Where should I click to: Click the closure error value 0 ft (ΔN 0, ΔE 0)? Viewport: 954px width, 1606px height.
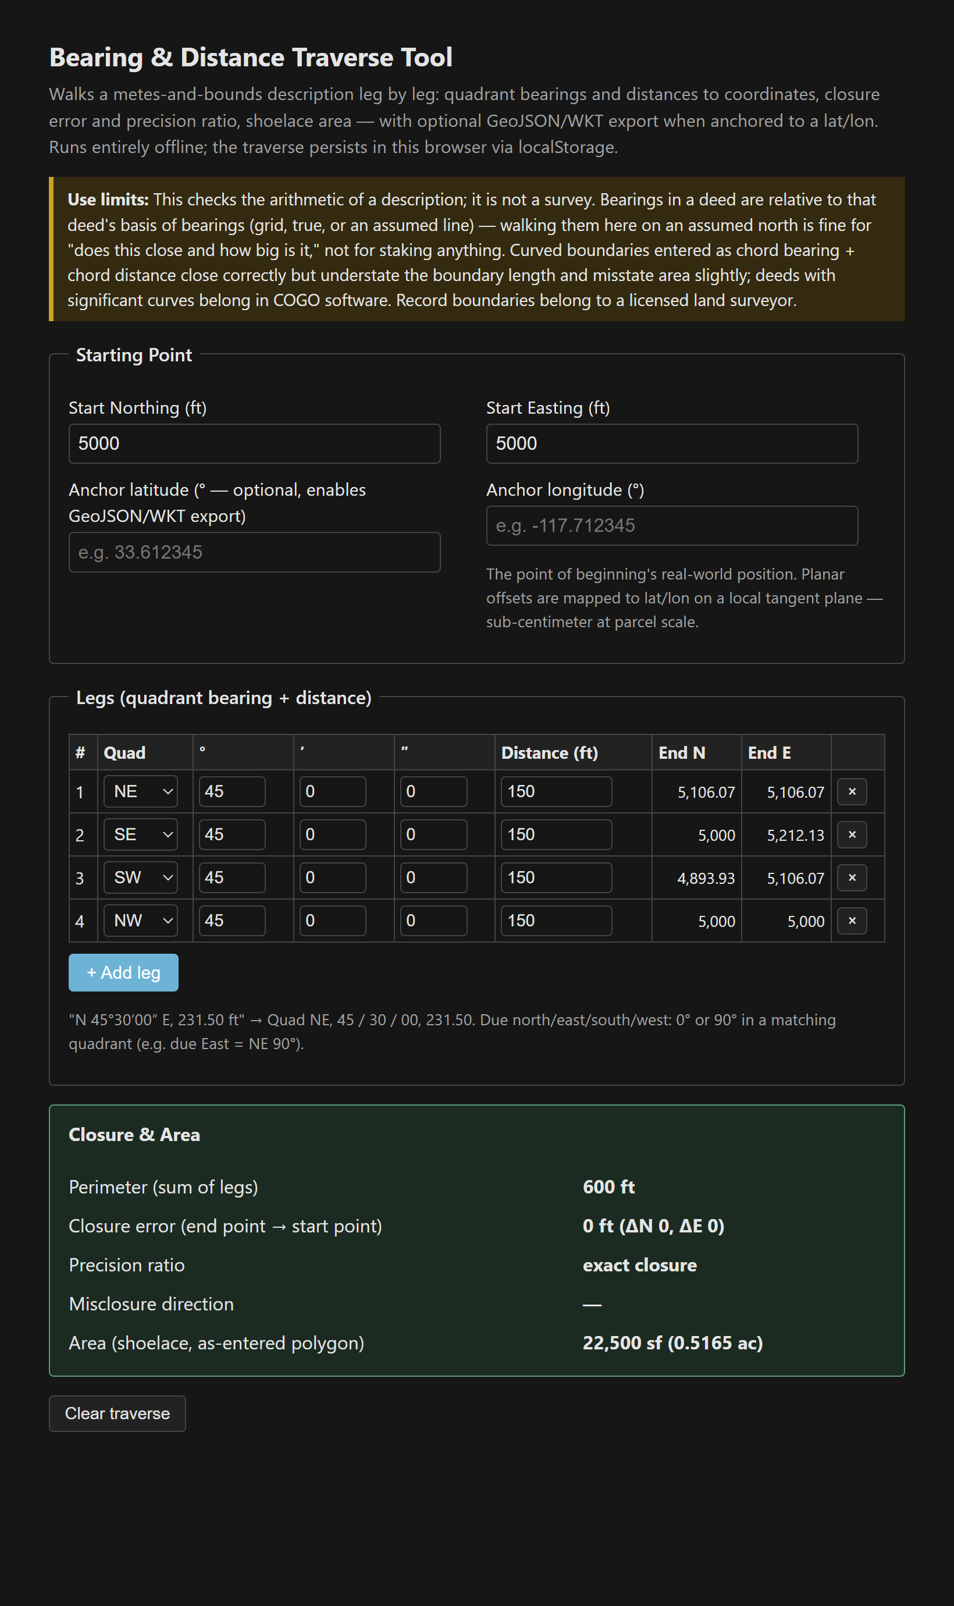click(x=653, y=1226)
